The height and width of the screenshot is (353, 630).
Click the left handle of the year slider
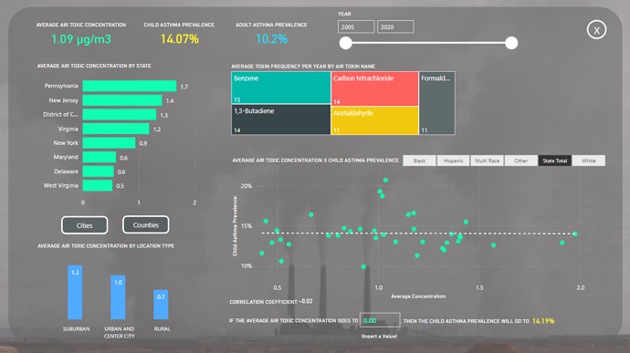coord(345,43)
